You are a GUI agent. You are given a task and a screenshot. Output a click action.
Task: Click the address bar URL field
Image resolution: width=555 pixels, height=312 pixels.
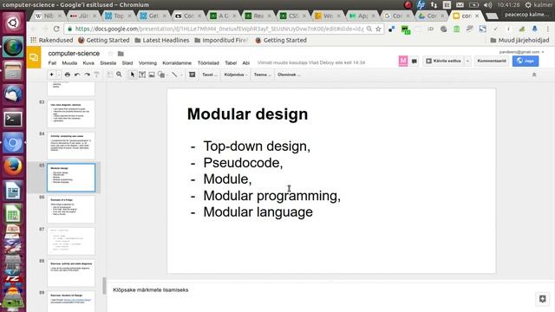click(x=219, y=29)
